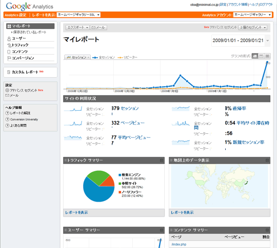Image resolution: width=277 pixels, height=248 pixels.
Task: Click the アドバンス セグメント gear icon
Action: coord(7,90)
